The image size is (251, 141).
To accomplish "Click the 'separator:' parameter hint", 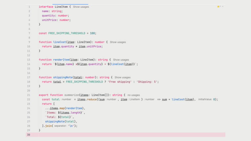I will click(x=60, y=126).
